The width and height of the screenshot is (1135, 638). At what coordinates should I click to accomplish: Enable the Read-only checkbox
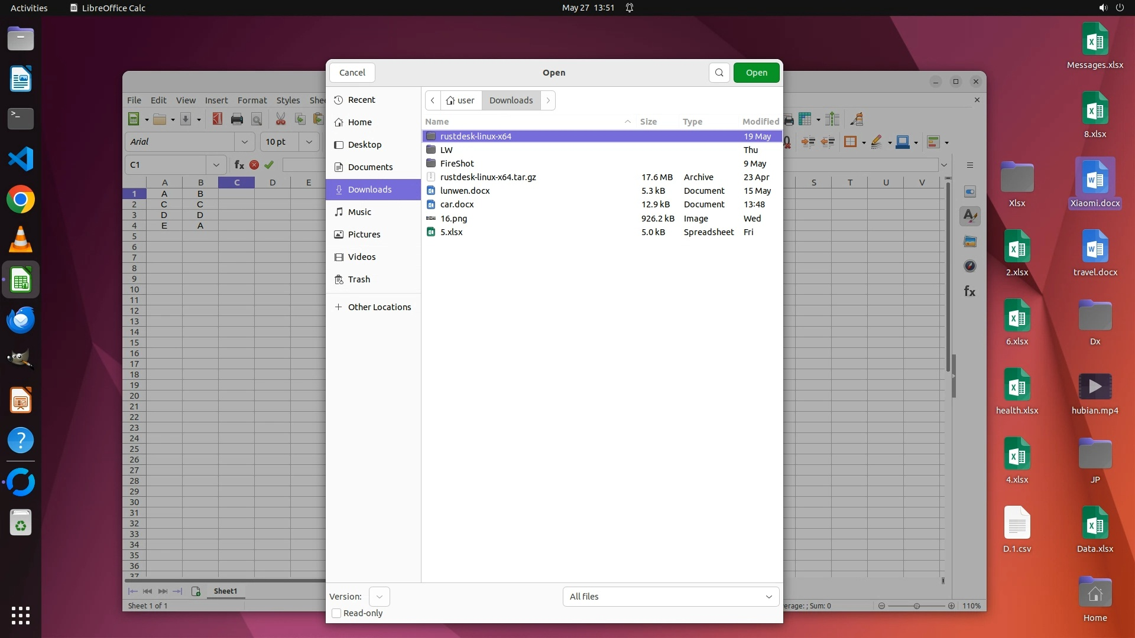[336, 613]
